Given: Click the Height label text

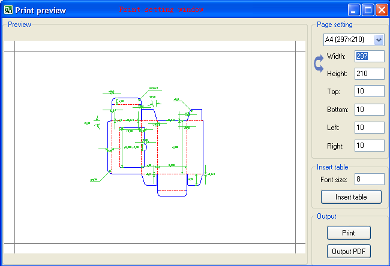Looking at the screenshot, I should tap(337, 74).
